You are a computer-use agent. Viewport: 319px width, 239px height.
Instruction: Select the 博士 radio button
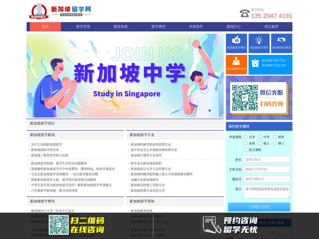pos(275,143)
